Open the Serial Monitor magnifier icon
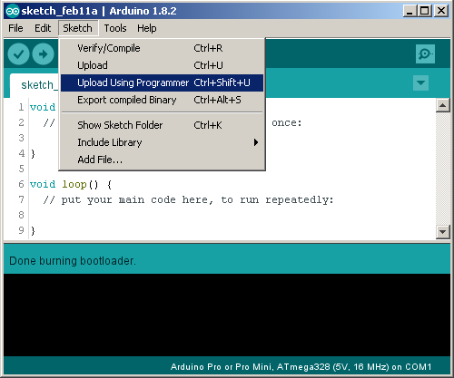The image size is (454, 378). pos(425,54)
